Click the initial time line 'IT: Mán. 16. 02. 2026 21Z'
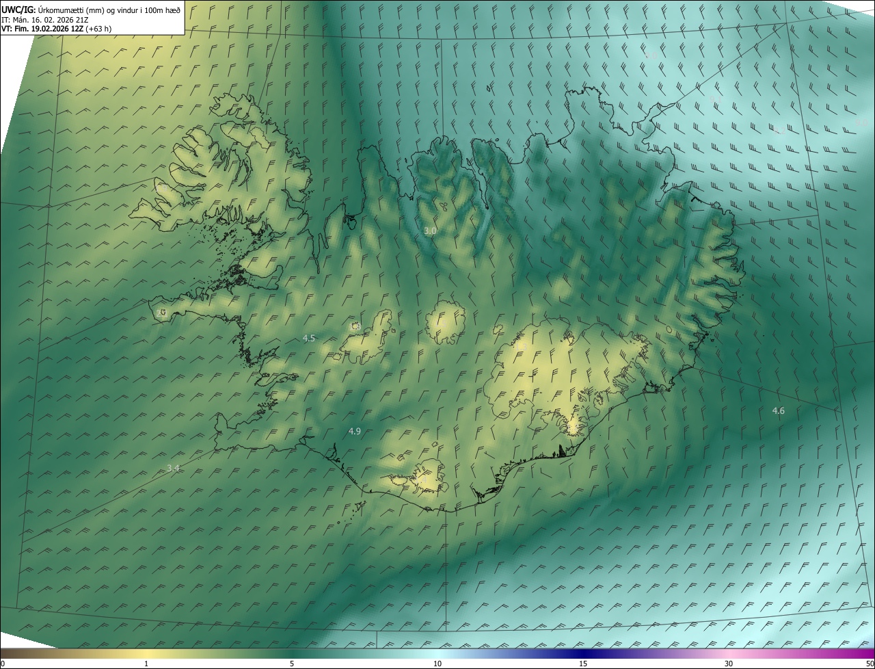Image resolution: width=875 pixels, height=669 pixels. pyautogui.click(x=45, y=20)
